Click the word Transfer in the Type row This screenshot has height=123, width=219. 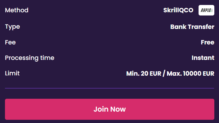(x=201, y=27)
